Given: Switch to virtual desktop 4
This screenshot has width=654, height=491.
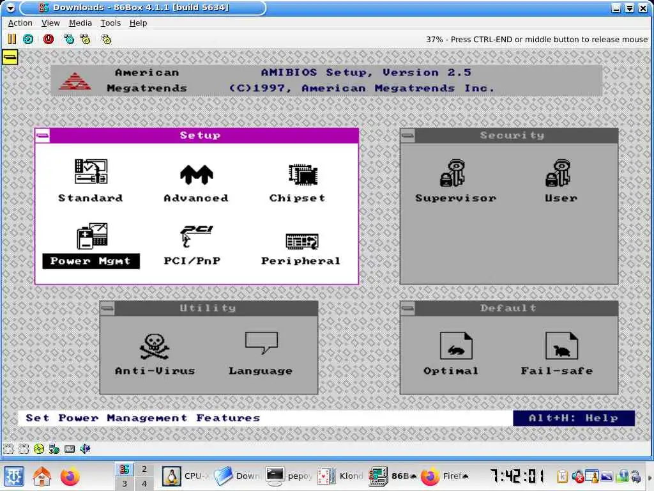Looking at the screenshot, I should point(144,483).
